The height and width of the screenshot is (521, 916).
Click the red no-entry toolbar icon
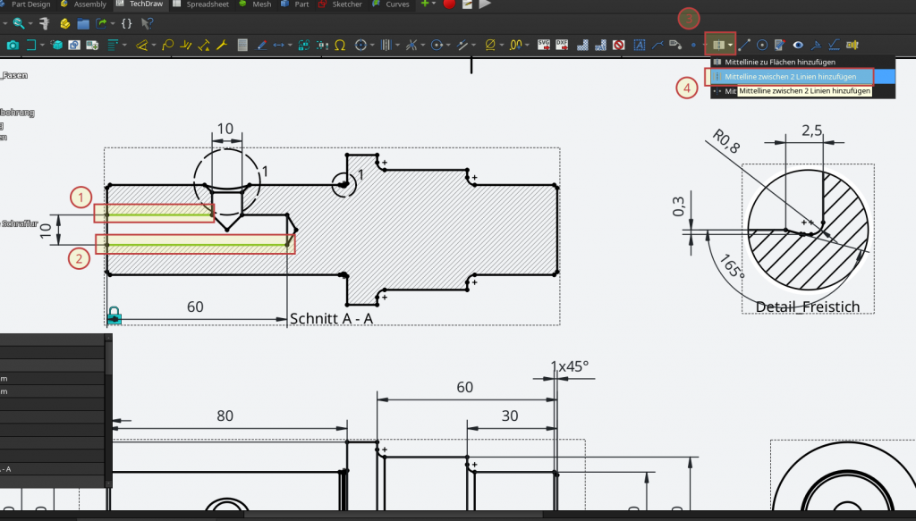coord(620,45)
